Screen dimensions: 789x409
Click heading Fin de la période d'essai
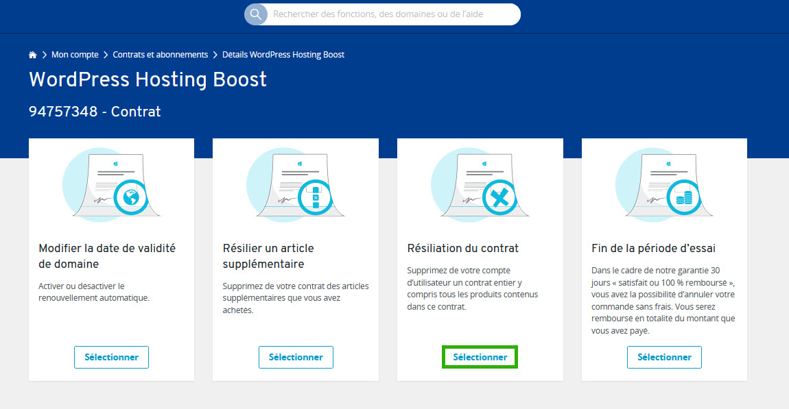click(654, 248)
